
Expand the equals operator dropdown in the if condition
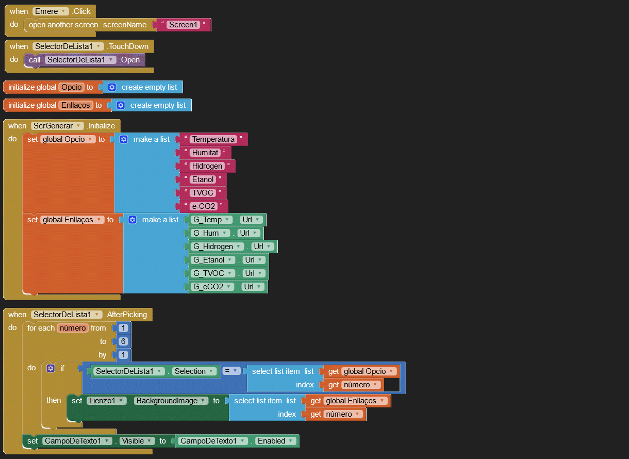pyautogui.click(x=235, y=371)
